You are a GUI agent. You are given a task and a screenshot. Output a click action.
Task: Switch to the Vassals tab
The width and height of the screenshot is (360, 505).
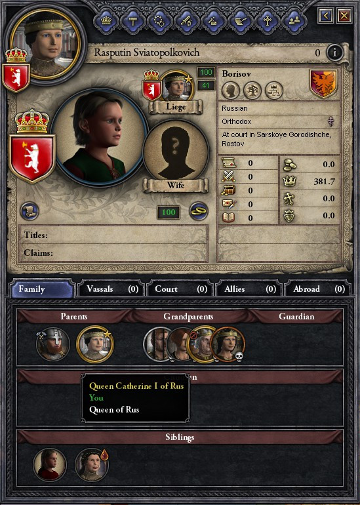pos(111,289)
